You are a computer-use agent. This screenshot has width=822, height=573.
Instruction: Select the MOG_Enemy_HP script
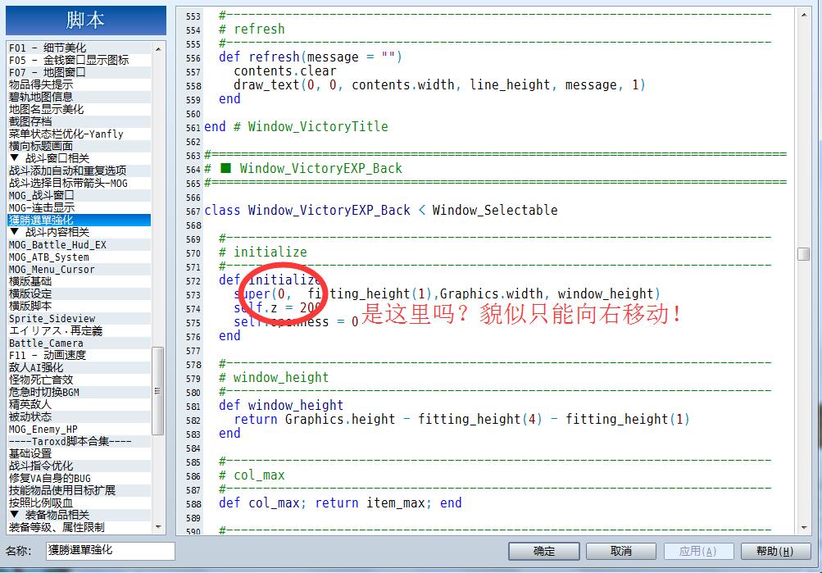[79, 430]
